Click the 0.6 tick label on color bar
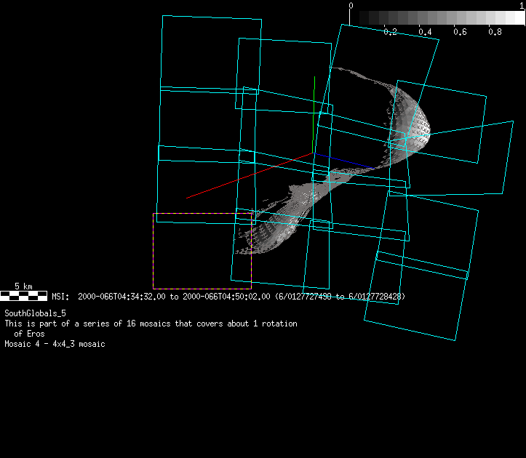 tap(460, 32)
